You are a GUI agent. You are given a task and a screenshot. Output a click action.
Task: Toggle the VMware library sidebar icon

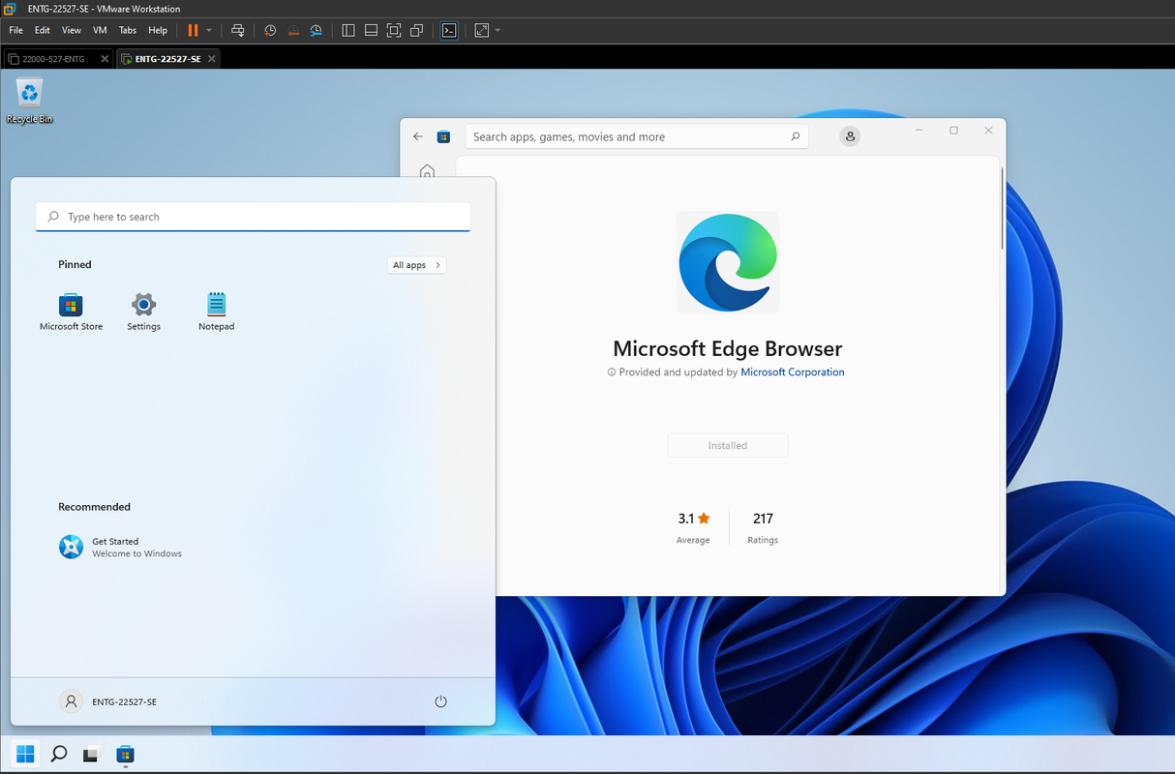[348, 30]
